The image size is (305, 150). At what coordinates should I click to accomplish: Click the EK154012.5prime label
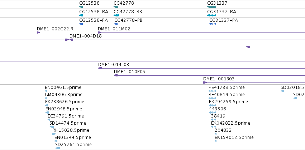[x=234, y=137]
